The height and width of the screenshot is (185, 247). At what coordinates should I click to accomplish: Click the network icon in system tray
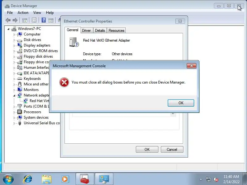(208, 179)
